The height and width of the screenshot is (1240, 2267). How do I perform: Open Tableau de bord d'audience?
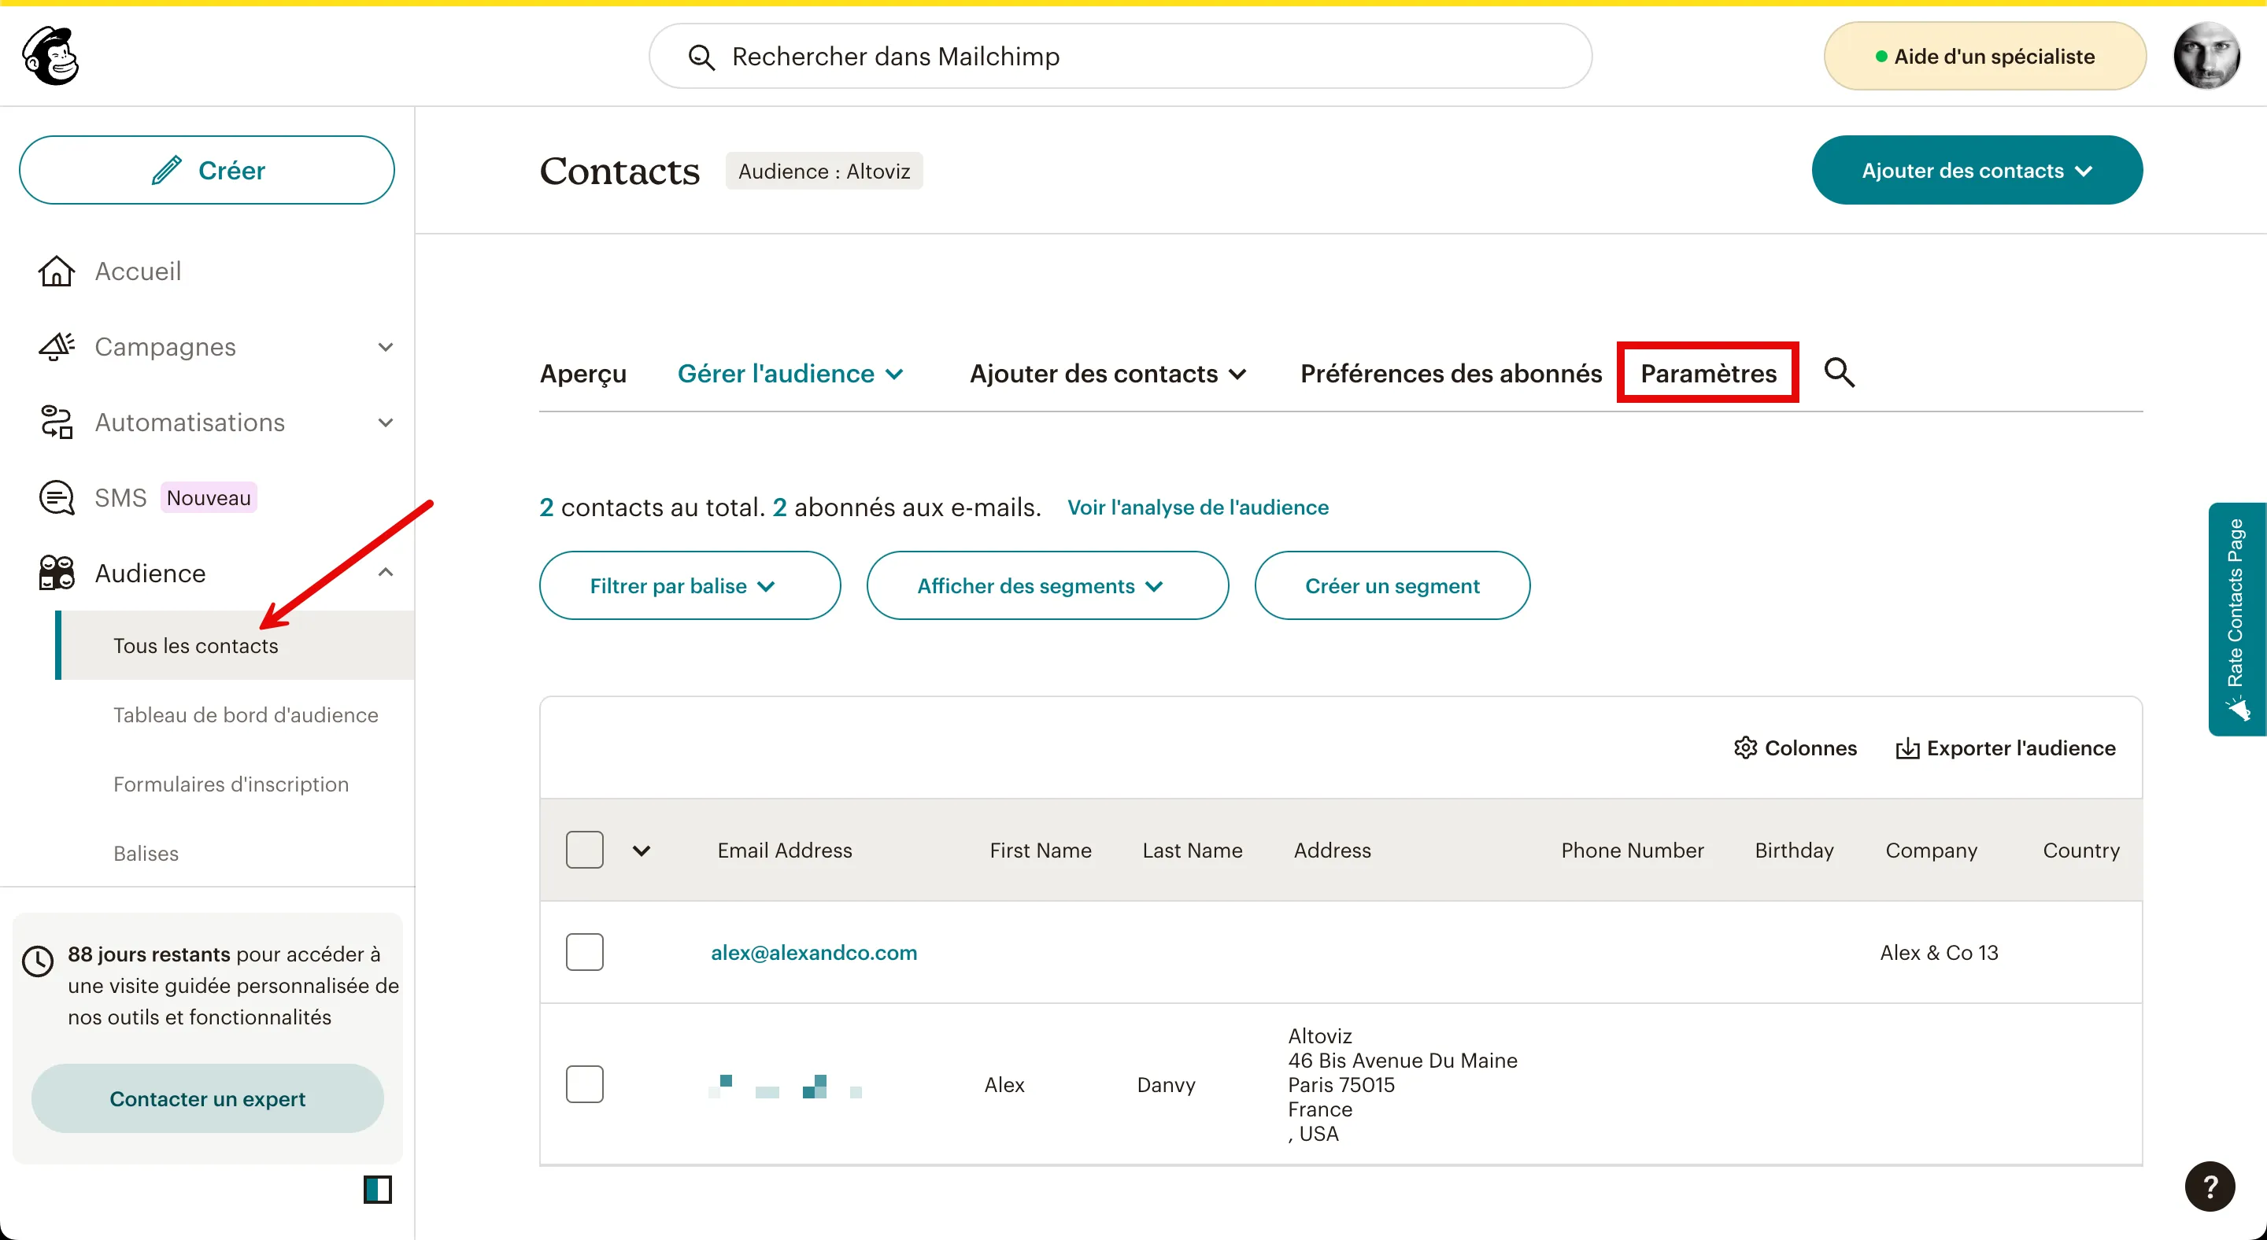pyautogui.click(x=246, y=715)
